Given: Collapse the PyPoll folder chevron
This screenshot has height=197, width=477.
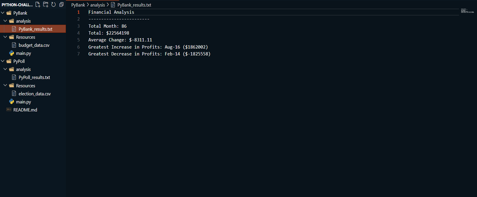Looking at the screenshot, I should click(3, 61).
